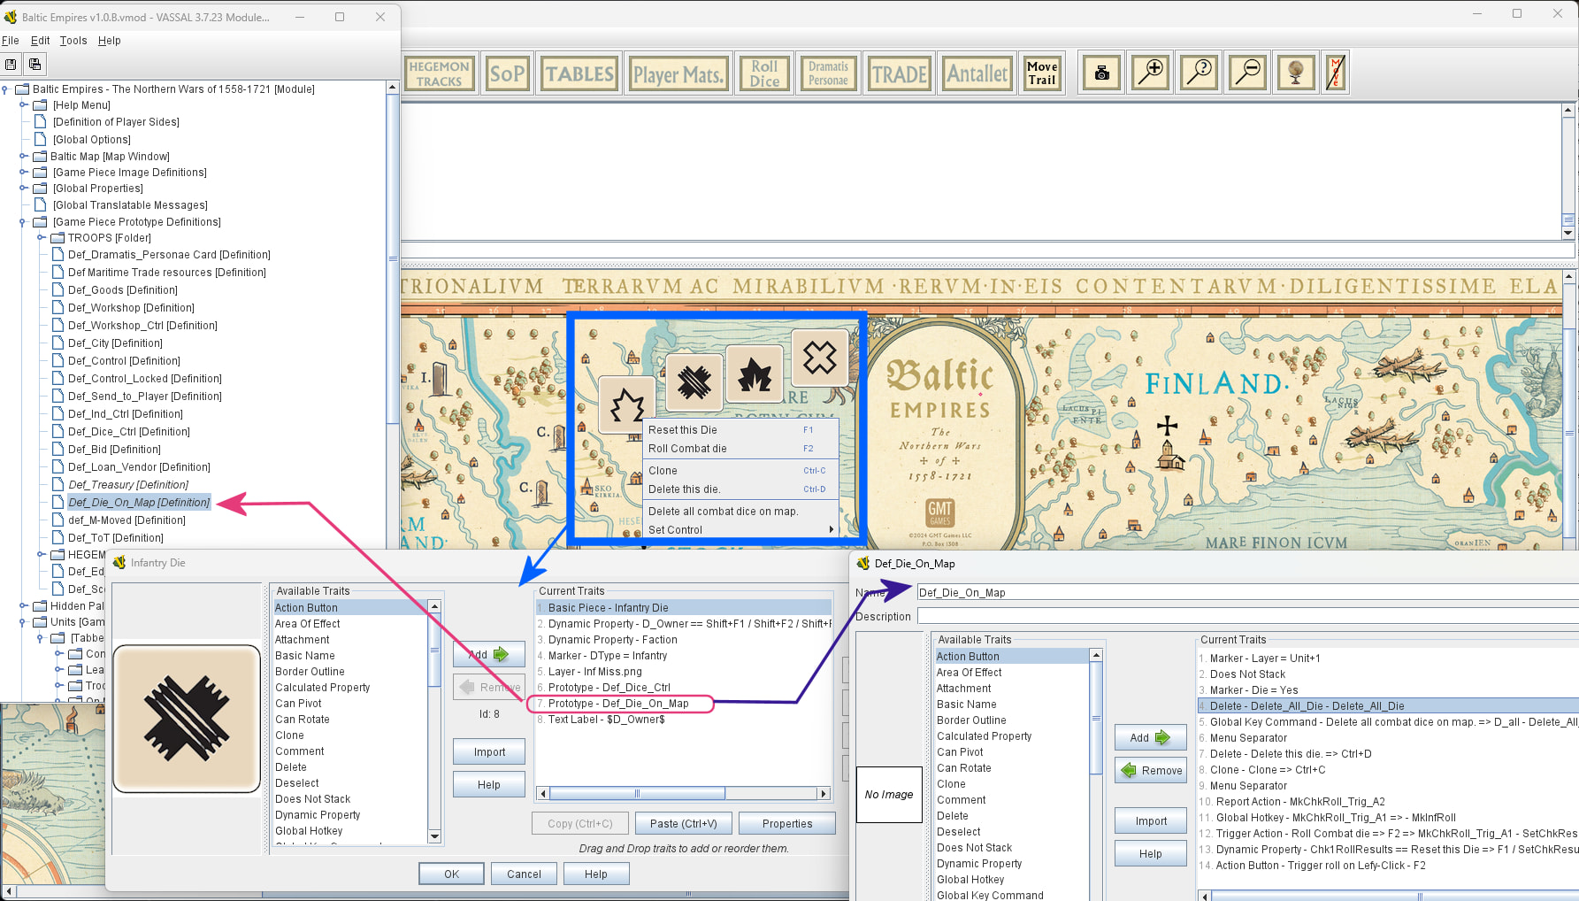This screenshot has height=901, width=1579.
Task: Click the Def_Die_On_Map definition file icon in tree
Action: click(x=57, y=502)
